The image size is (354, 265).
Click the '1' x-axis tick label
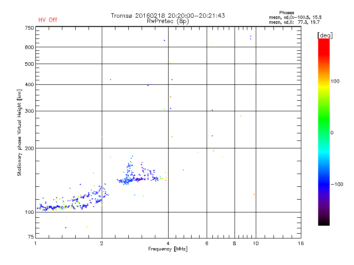35,243
